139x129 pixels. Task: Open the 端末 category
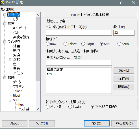coord(11,24)
